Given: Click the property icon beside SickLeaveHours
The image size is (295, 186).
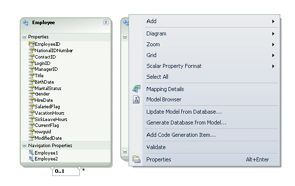Looking at the screenshot, I should pyautogui.click(x=31, y=119).
